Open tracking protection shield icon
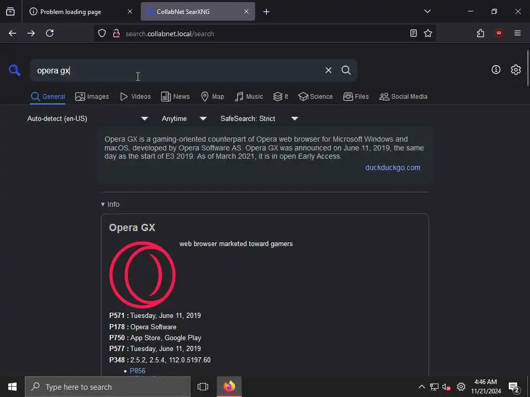The height and width of the screenshot is (397, 530). (x=102, y=34)
